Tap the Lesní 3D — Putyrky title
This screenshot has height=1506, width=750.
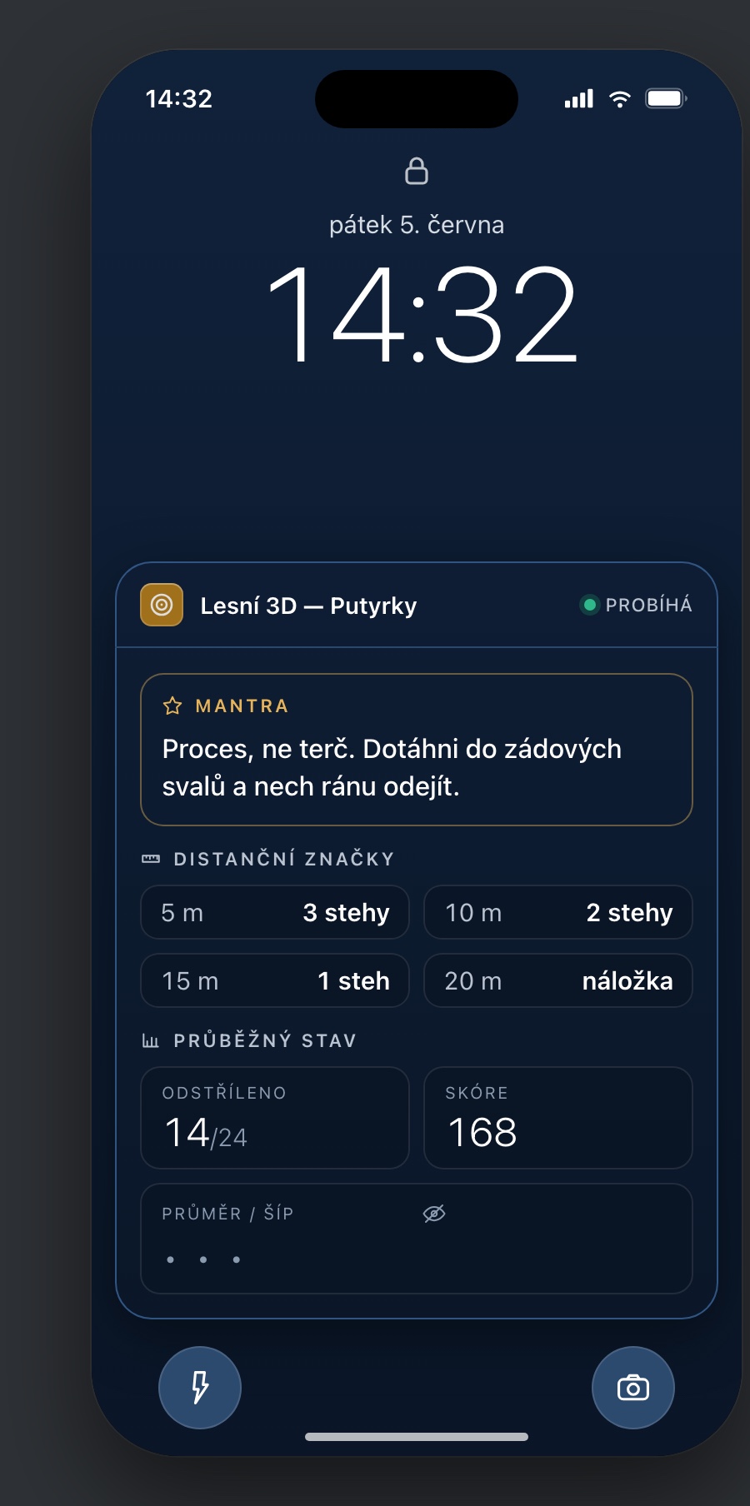[308, 606]
